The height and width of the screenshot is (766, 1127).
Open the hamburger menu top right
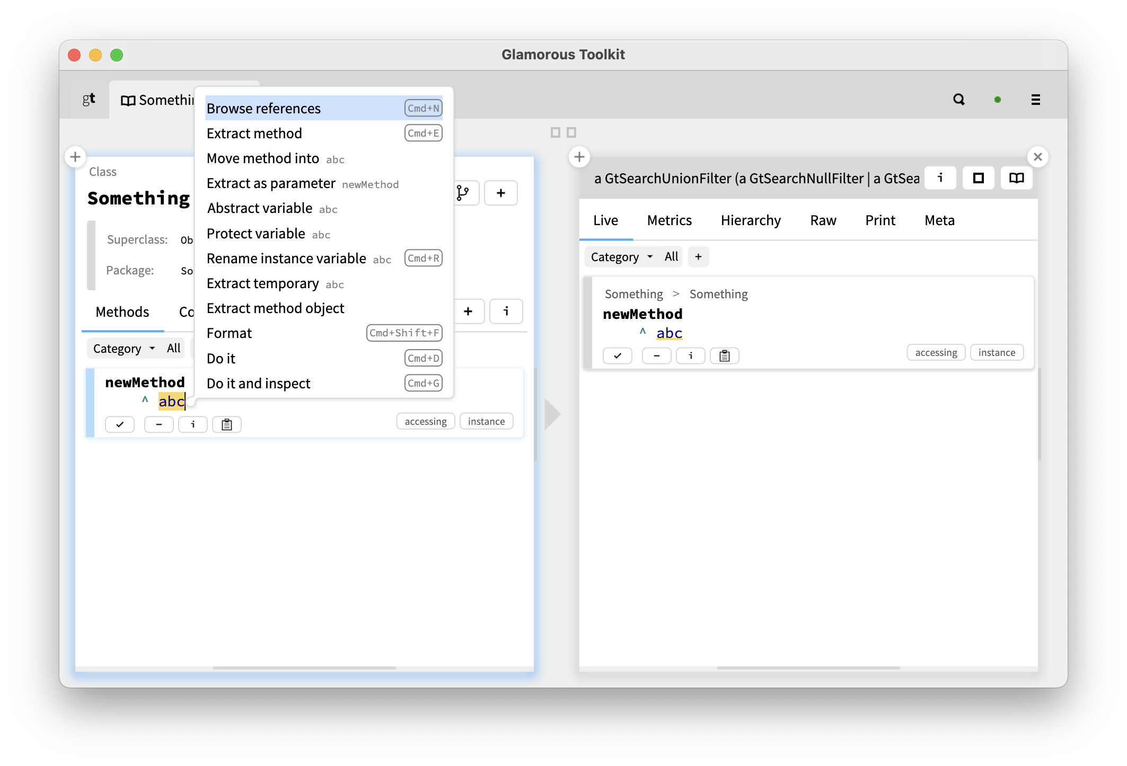click(x=1036, y=100)
